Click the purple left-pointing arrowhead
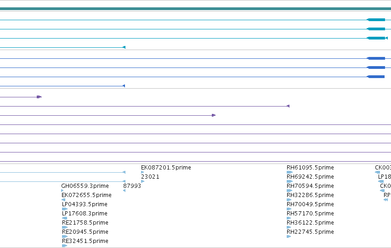 point(288,106)
